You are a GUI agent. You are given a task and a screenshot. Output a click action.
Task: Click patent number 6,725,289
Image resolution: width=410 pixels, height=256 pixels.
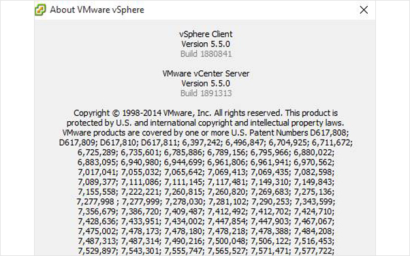click(97, 153)
